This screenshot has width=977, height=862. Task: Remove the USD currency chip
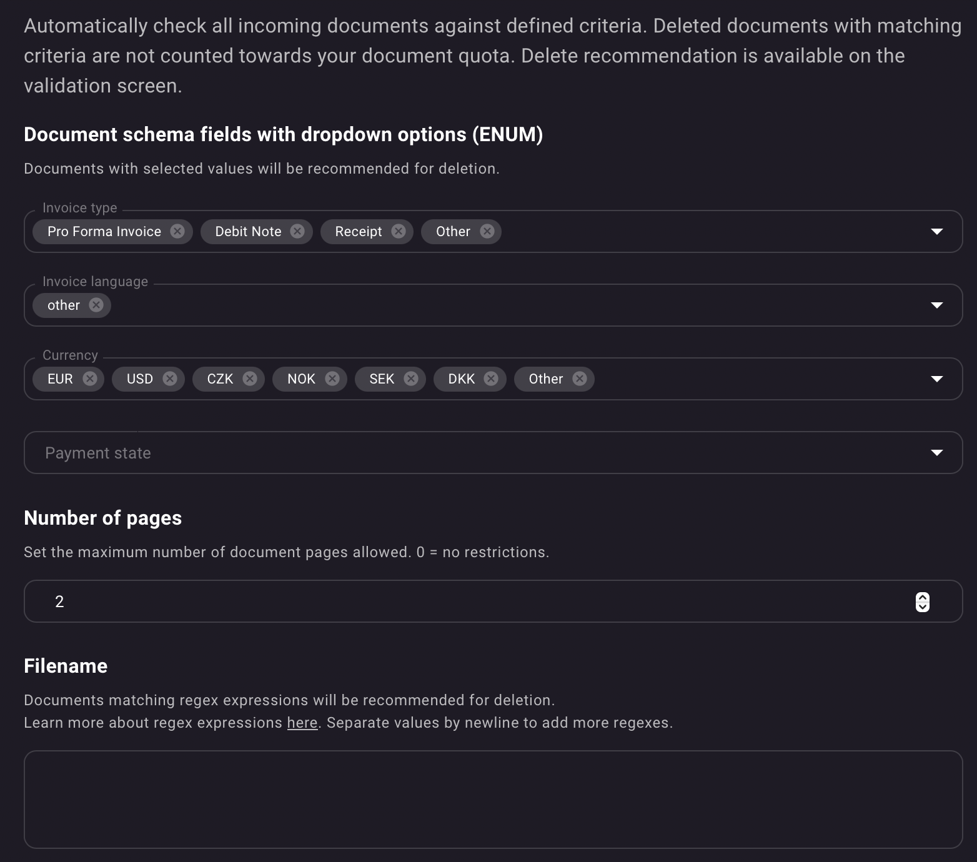click(169, 379)
